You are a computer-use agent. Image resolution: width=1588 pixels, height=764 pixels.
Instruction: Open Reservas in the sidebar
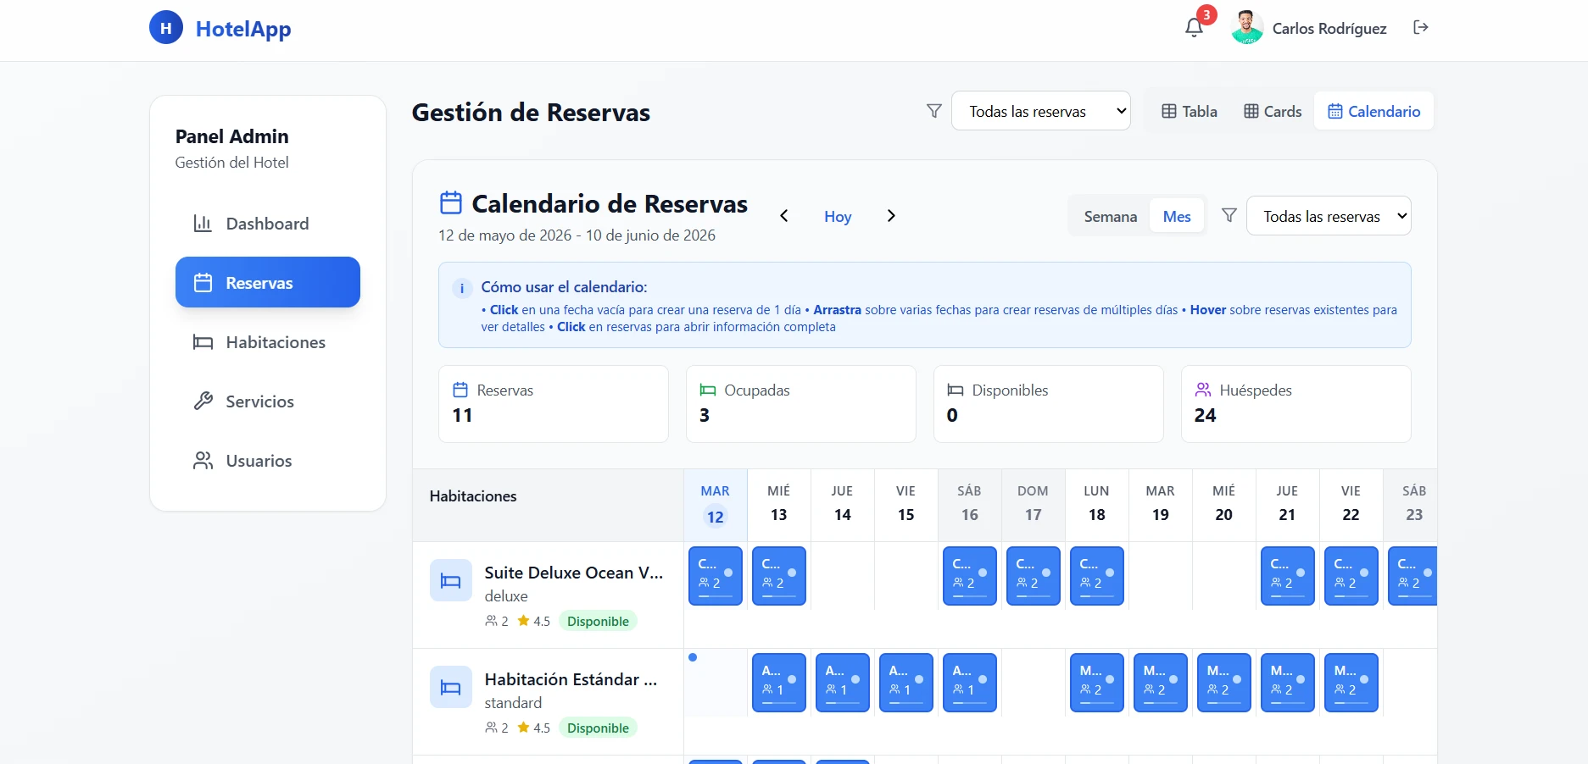[x=268, y=283]
